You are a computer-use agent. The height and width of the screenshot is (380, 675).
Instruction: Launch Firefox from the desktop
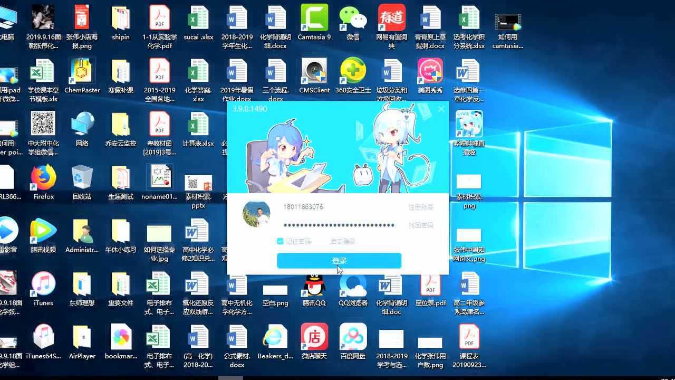(43, 183)
